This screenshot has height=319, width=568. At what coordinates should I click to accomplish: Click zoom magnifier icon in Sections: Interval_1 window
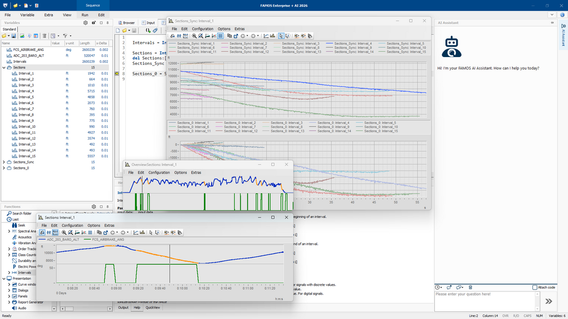(64, 233)
